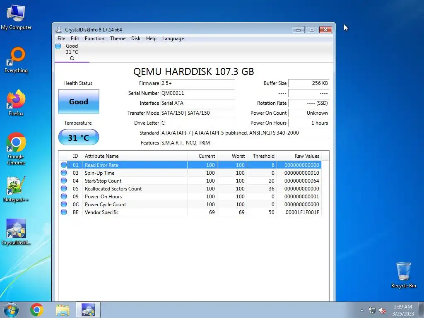This screenshot has width=424, height=318.
Task: Click the QEMU HARDDISK 107.3 GB title
Action: coord(194,72)
